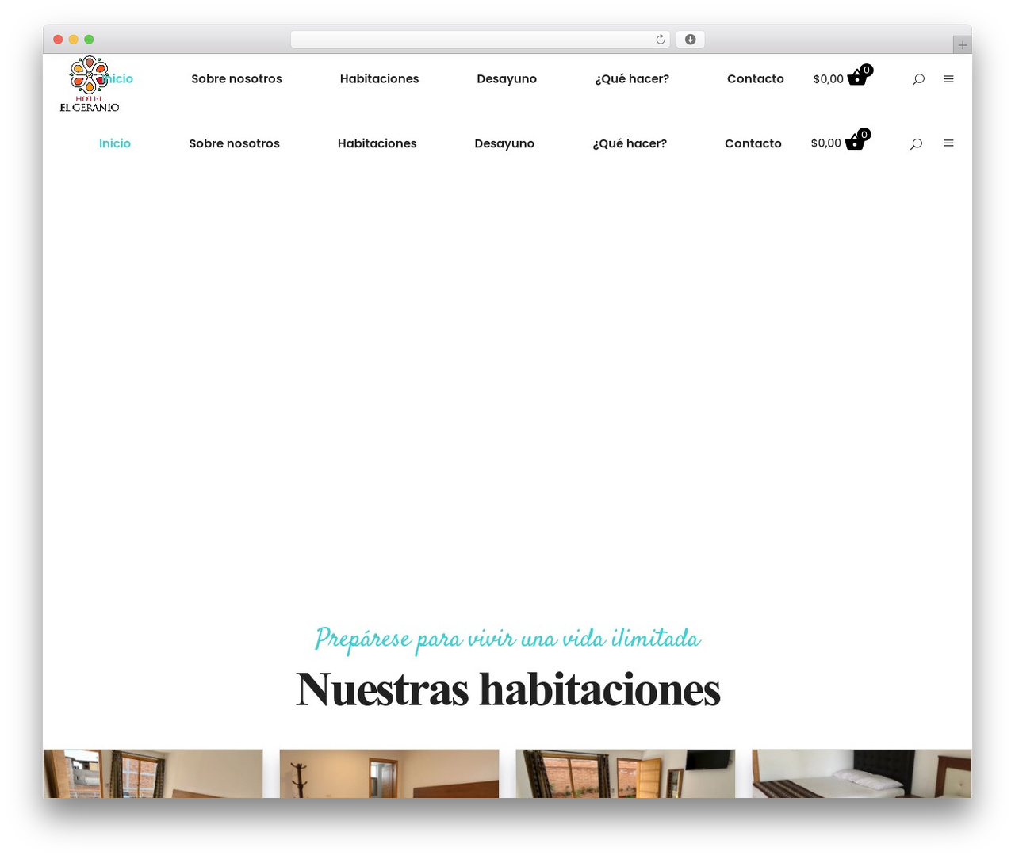This screenshot has height=859, width=1015.
Task: Open the hamburger menu in the second row
Action: point(948,143)
